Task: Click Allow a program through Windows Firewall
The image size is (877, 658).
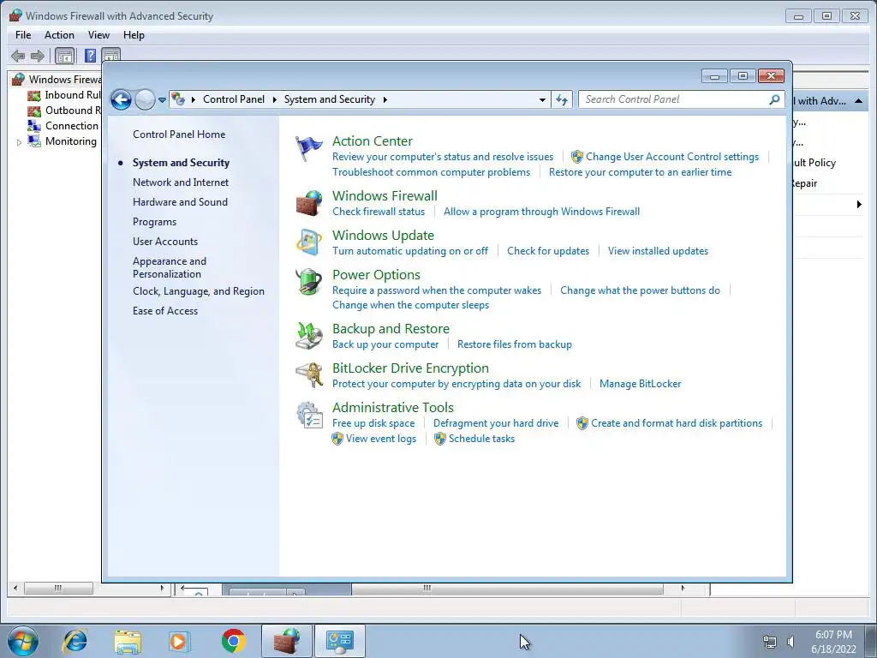Action: (x=541, y=212)
